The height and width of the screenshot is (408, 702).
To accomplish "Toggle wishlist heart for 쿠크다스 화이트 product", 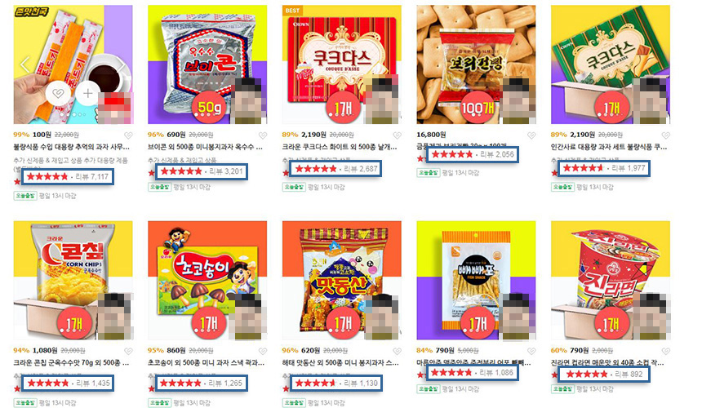I will pyautogui.click(x=397, y=135).
